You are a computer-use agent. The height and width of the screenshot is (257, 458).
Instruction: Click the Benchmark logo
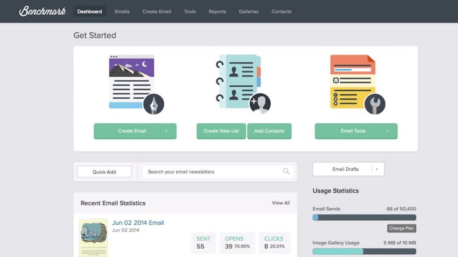42,11
